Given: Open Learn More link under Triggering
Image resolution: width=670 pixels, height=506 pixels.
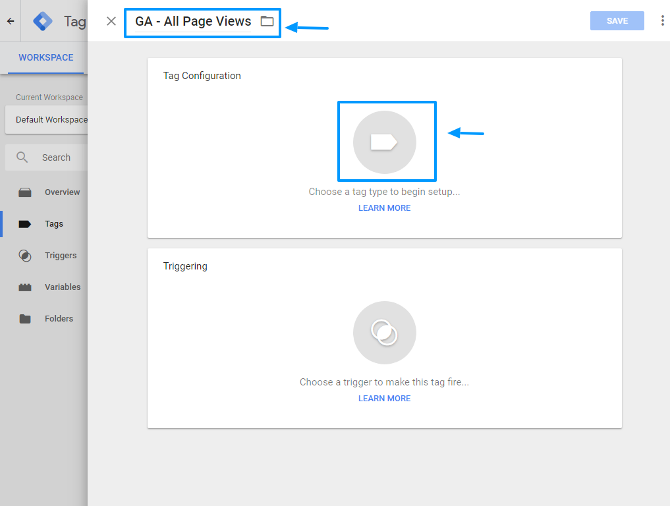Looking at the screenshot, I should [384, 399].
